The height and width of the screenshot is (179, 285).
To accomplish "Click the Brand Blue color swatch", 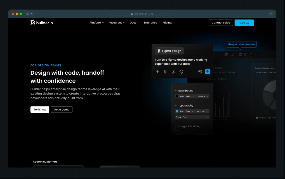I will [177, 111].
